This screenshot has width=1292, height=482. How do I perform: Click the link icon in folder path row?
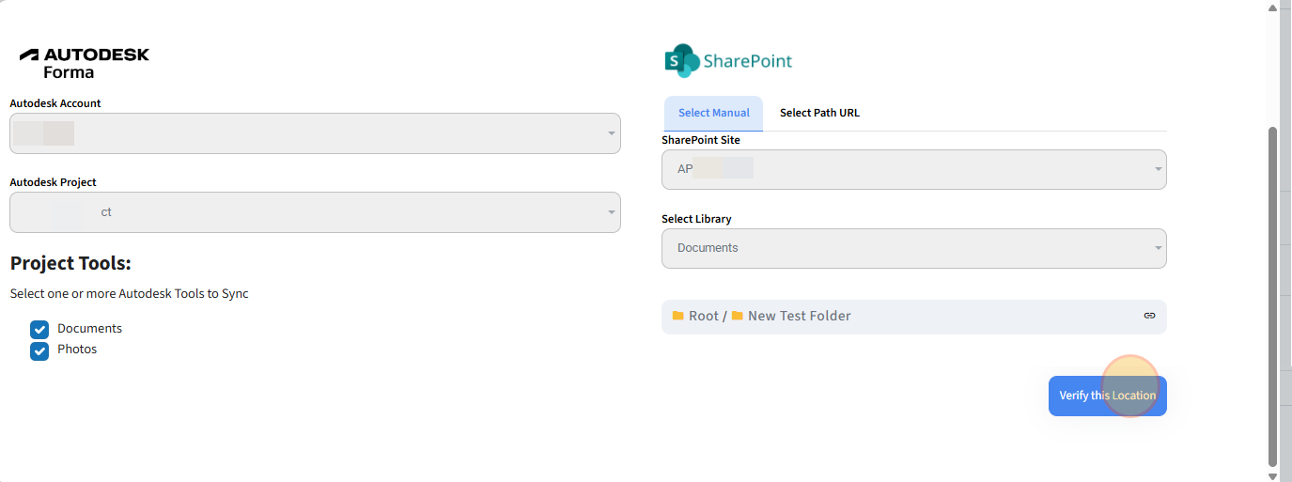click(1149, 316)
